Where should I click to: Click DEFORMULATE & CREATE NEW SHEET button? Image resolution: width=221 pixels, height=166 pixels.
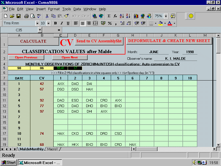click(169, 41)
